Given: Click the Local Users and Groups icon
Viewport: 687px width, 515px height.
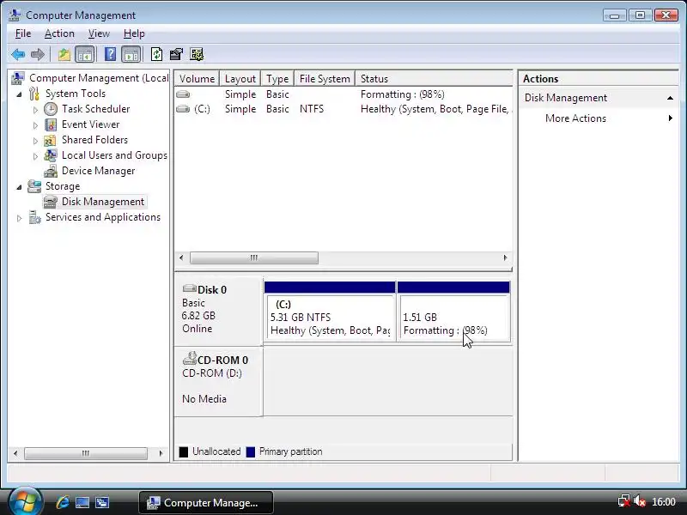Looking at the screenshot, I should (x=51, y=155).
